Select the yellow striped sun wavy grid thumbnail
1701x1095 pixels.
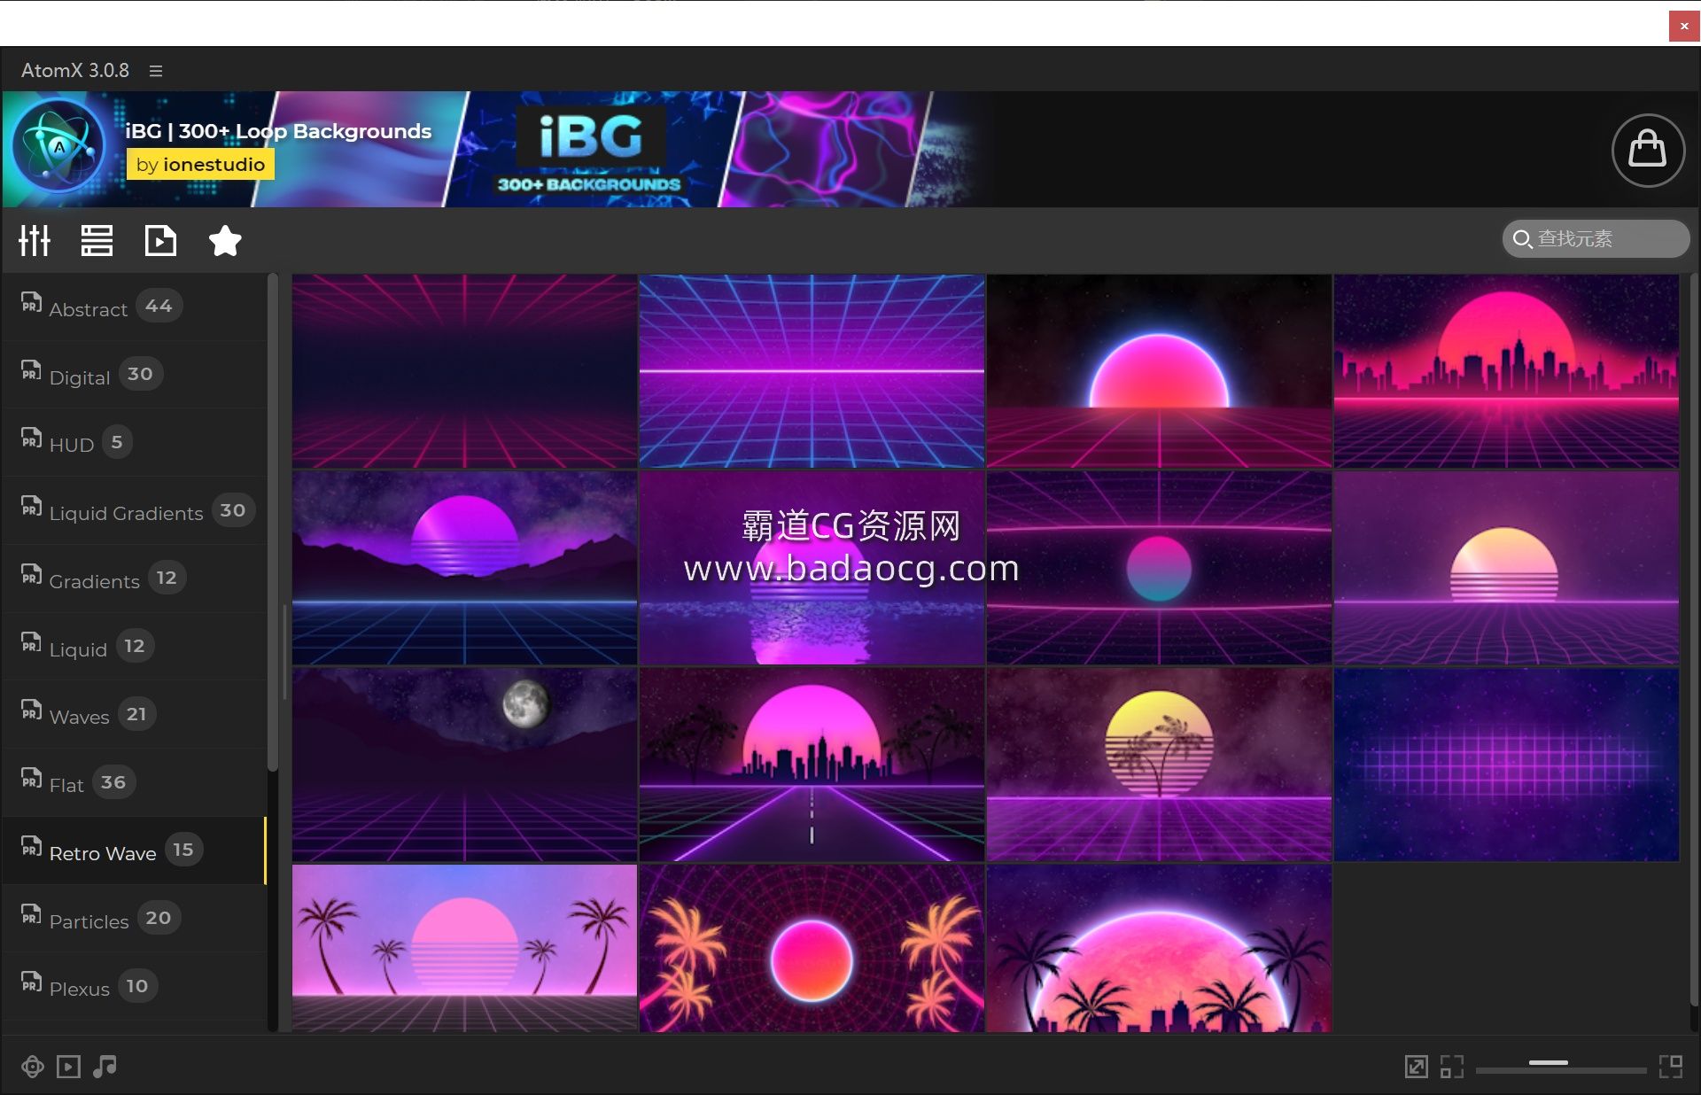click(x=1506, y=568)
